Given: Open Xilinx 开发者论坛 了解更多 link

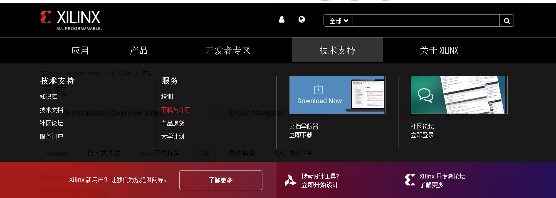Looking at the screenshot, I should [x=442, y=181].
